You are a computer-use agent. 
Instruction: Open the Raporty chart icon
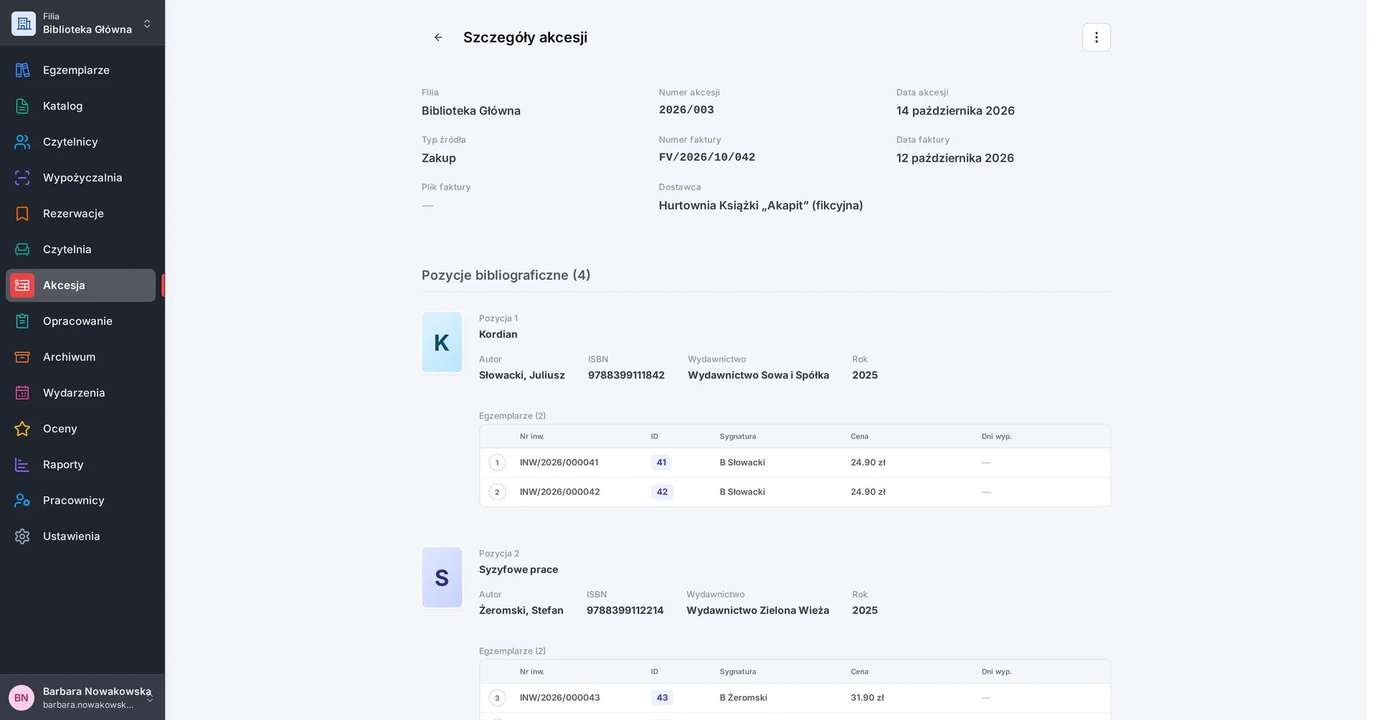click(x=22, y=465)
